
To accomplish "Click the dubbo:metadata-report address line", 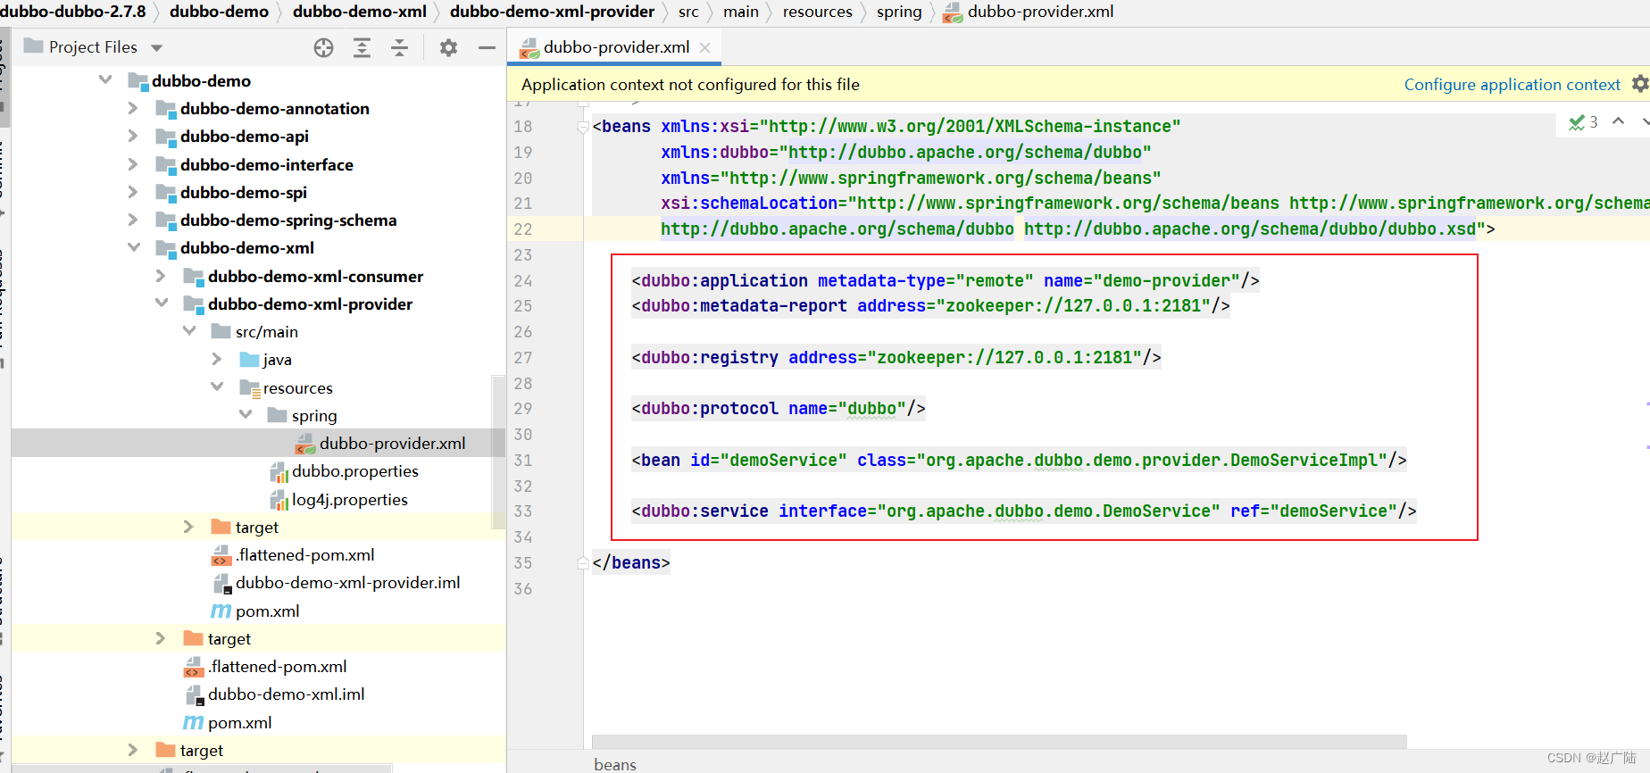I will (930, 306).
